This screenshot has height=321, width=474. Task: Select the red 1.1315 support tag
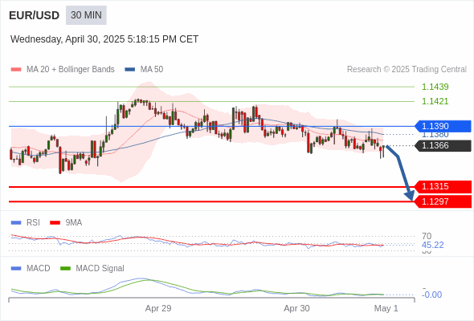[443, 187]
